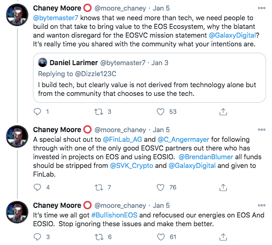Retweet the first tweet with 3 retweets
Viewport: 272px width, 245px height.
98,112
